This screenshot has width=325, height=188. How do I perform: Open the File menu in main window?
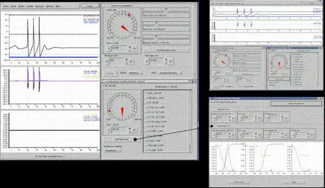(6, 7)
